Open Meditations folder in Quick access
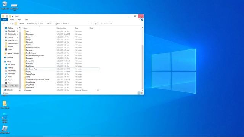The height and width of the screenshot is (137, 244). click(x=12, y=43)
